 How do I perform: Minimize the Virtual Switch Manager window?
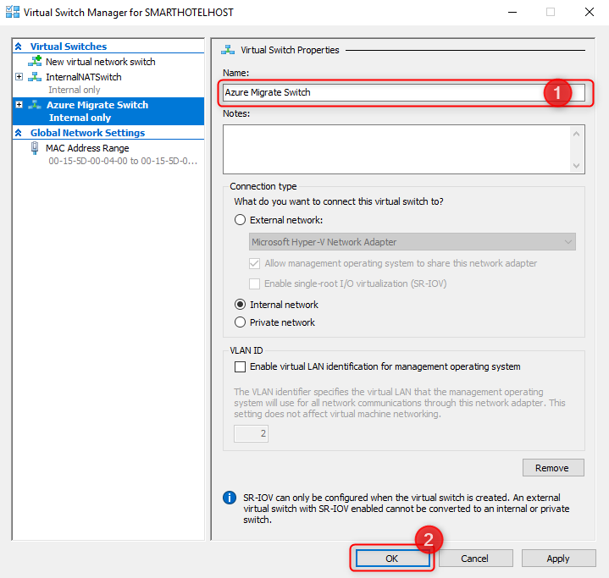pos(512,12)
